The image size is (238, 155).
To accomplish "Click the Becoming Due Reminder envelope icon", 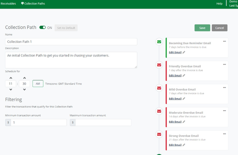I will coord(159,42).
